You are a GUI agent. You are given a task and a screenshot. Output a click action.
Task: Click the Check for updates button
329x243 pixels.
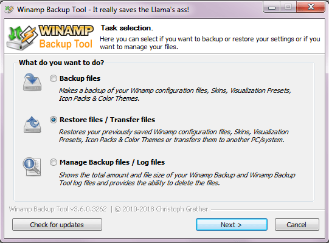(x=57, y=225)
